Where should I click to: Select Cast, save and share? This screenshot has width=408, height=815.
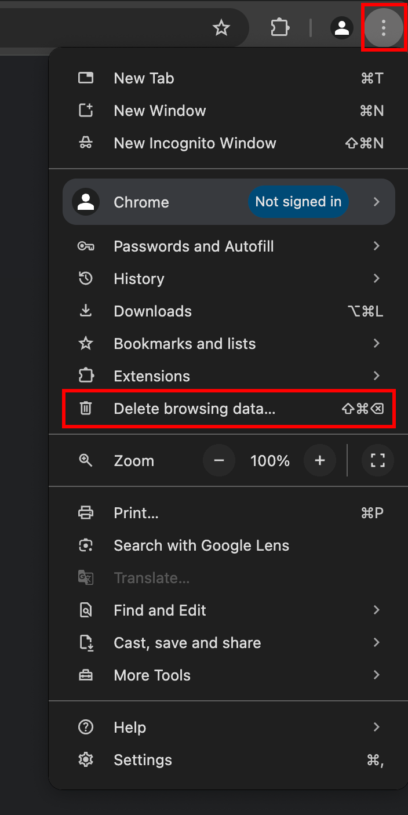[x=187, y=643]
